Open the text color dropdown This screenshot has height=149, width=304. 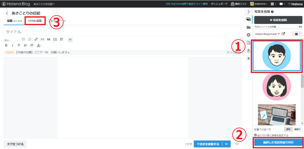point(39,45)
